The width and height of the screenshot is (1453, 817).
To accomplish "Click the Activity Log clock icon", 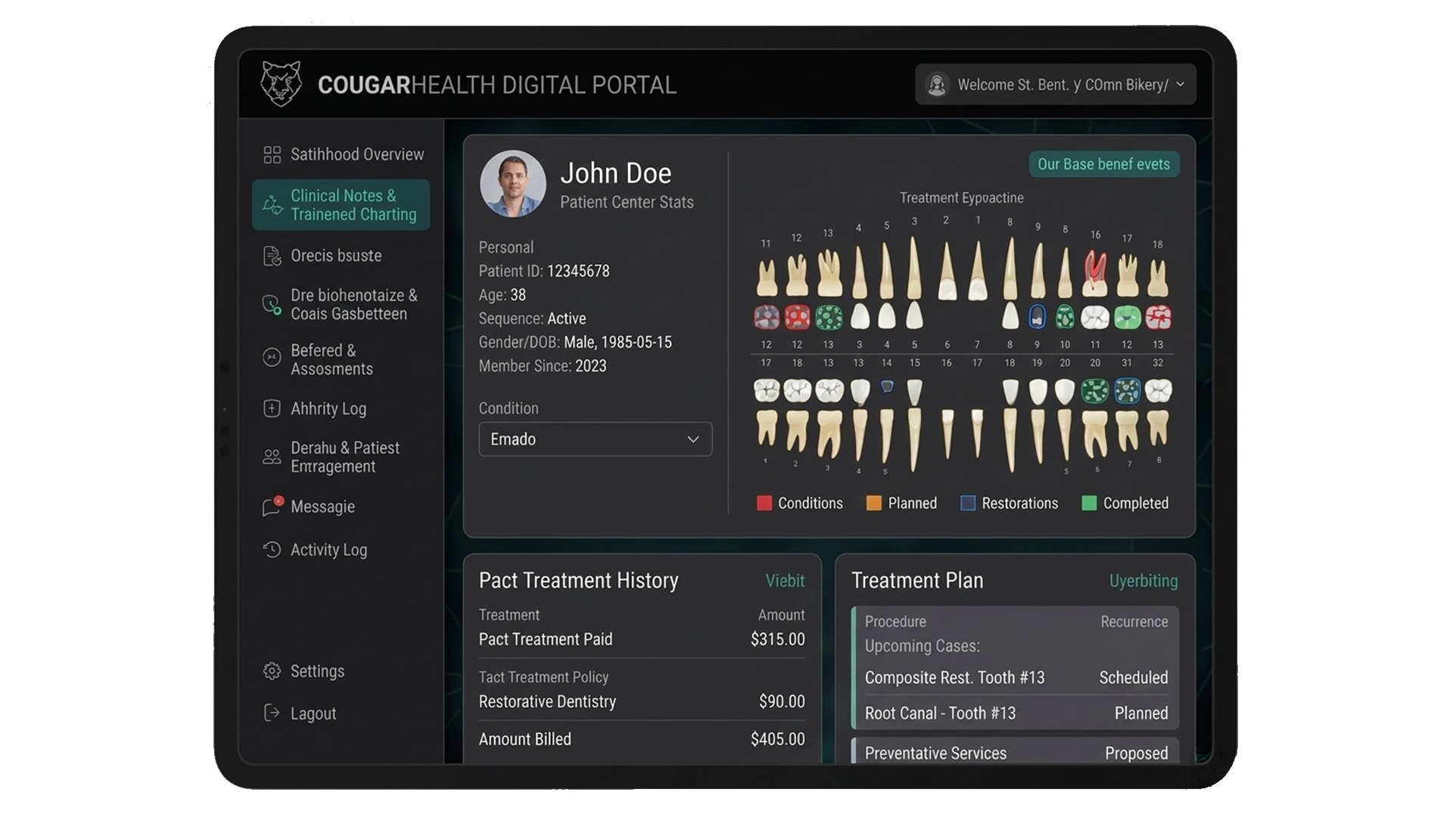I will click(272, 550).
